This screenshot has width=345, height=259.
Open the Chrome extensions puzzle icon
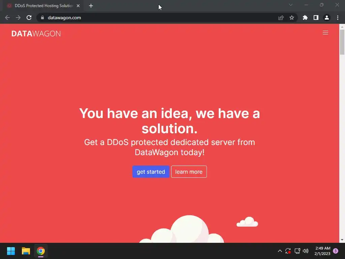pos(305,18)
